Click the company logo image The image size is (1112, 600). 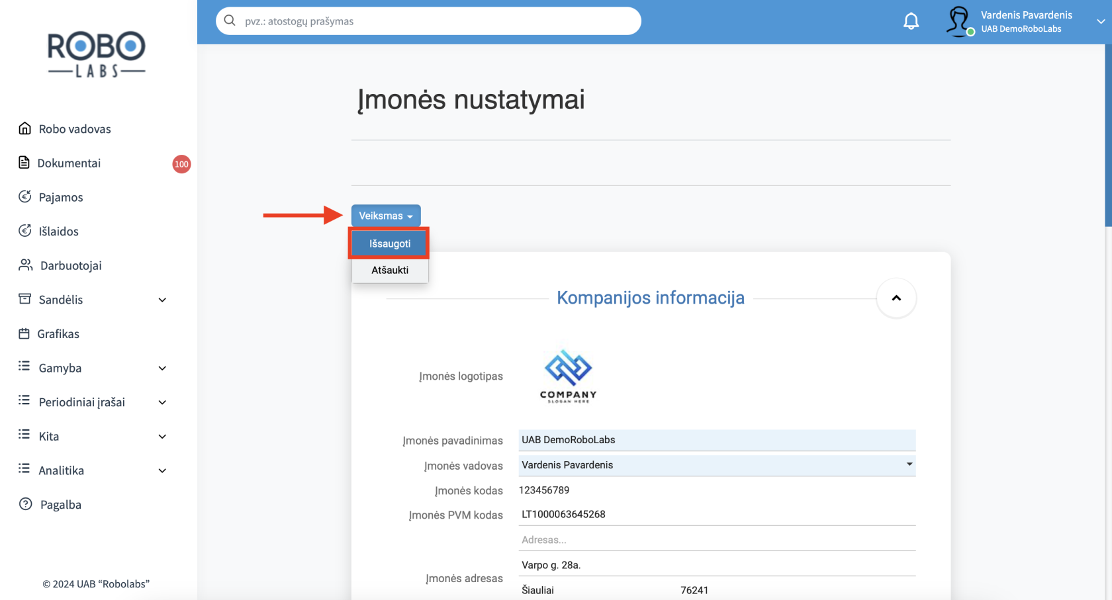point(569,376)
